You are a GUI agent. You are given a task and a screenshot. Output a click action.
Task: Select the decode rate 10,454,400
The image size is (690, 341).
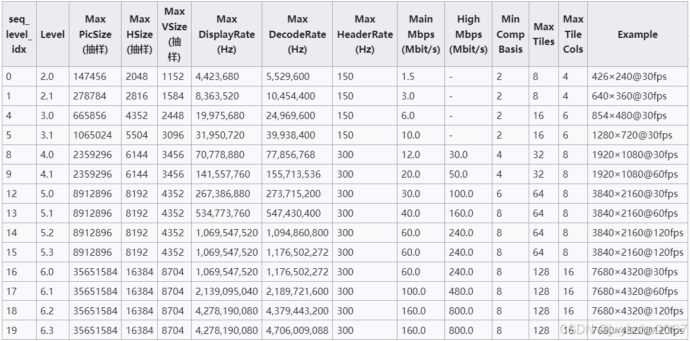(x=291, y=96)
